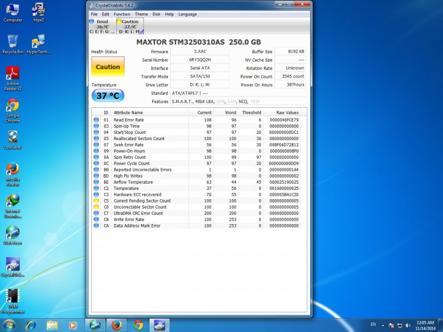Switch to the Good 36 °C disk tab
This screenshot has width=443, height=332.
102,26
